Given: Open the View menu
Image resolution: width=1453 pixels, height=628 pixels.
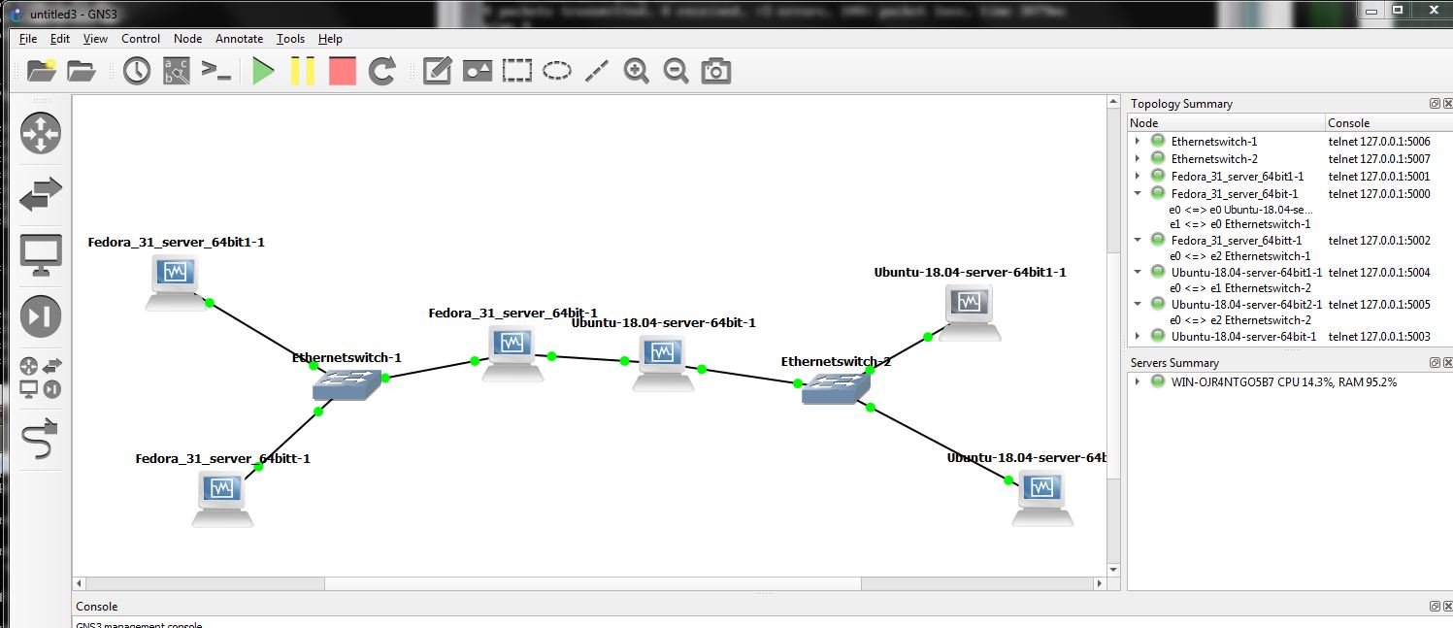Looking at the screenshot, I should coord(95,39).
